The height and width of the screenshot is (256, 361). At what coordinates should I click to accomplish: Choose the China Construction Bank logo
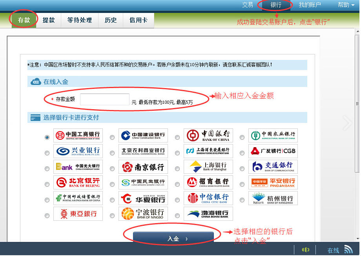point(143,136)
